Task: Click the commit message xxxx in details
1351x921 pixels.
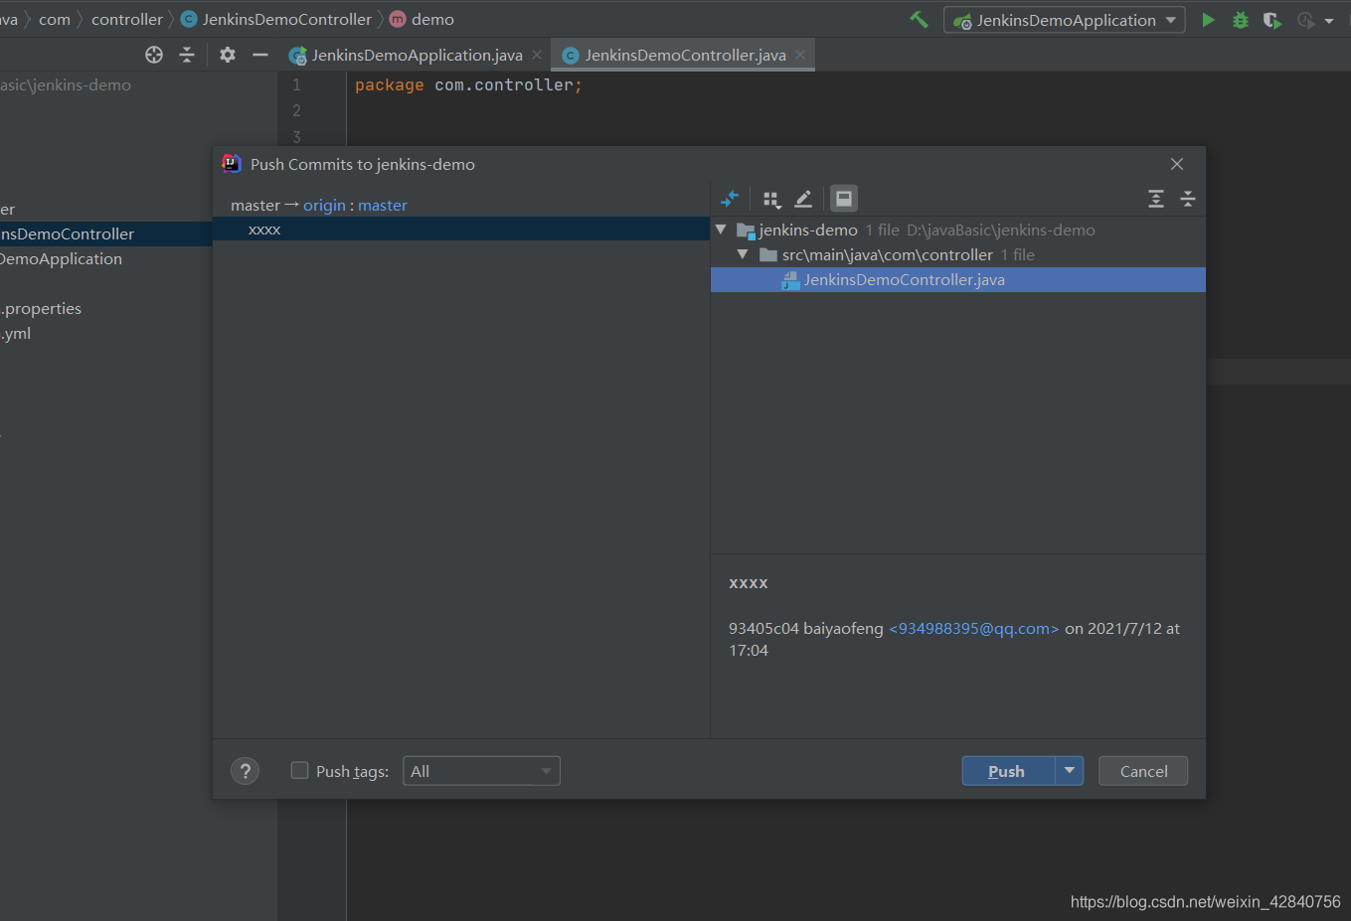Action: (749, 583)
